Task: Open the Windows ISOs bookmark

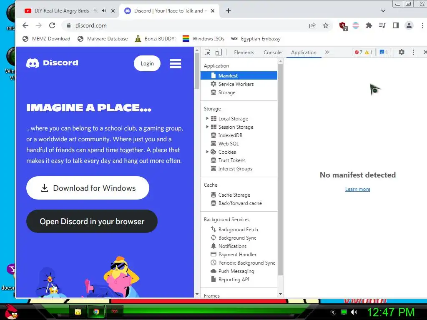Action: [x=203, y=39]
